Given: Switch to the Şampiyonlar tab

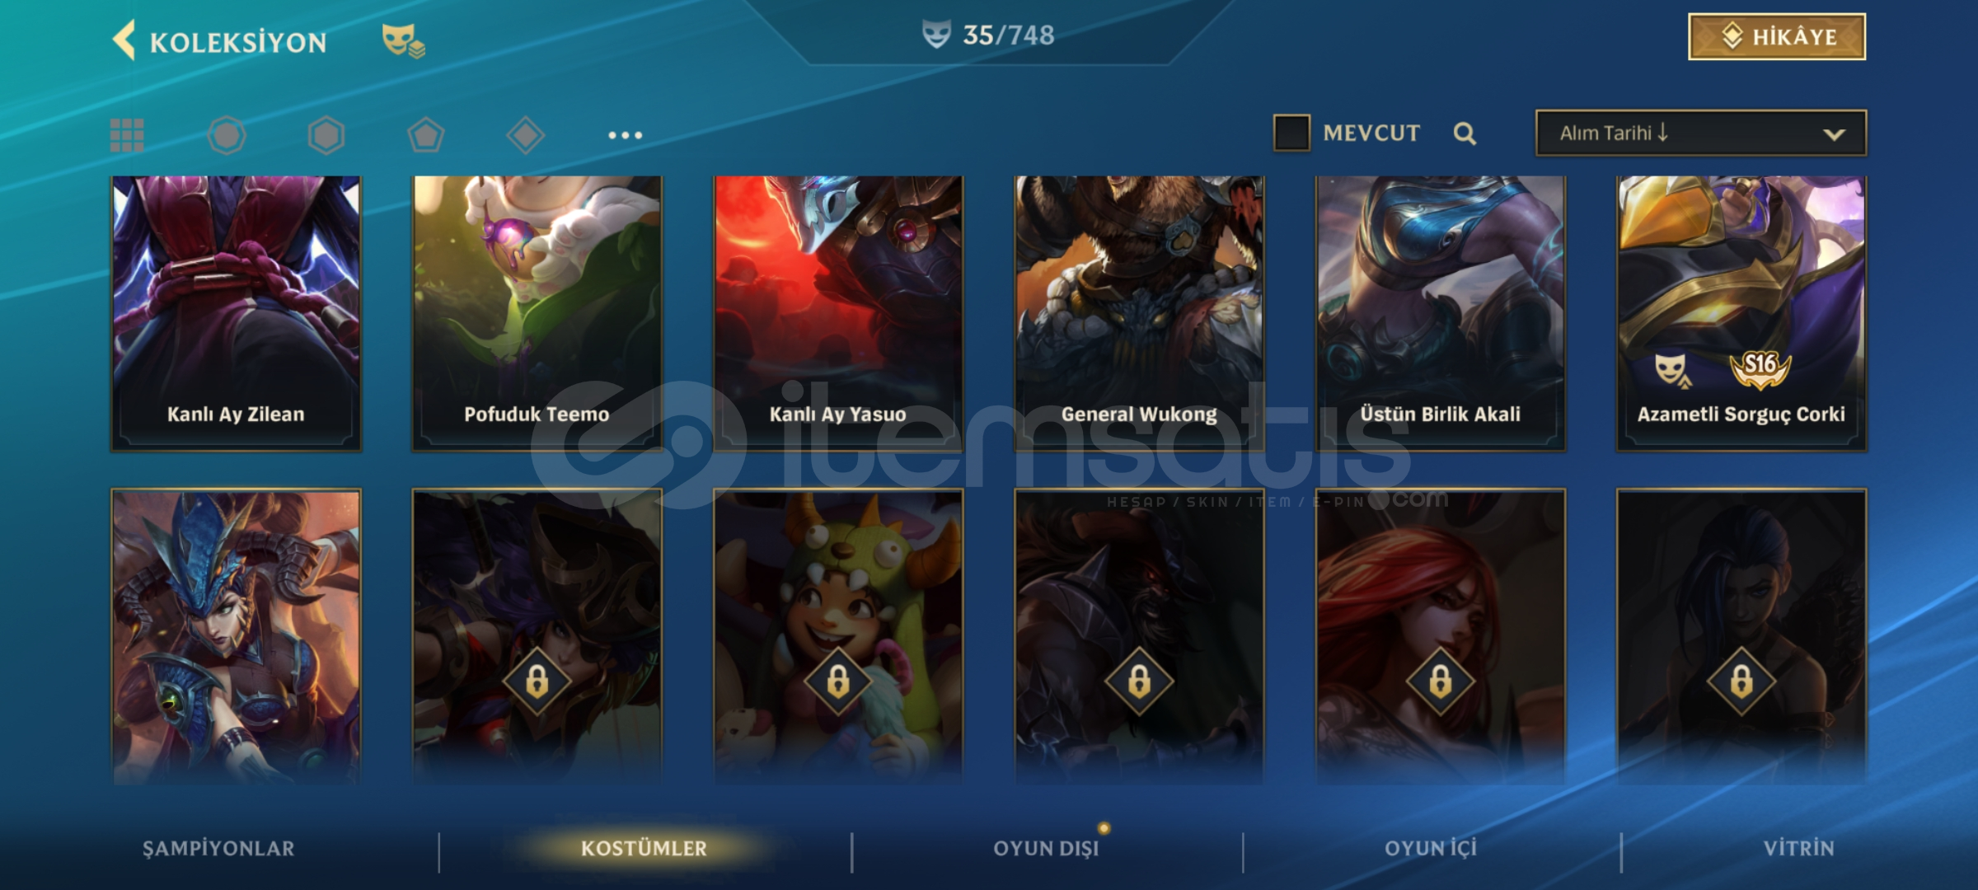Looking at the screenshot, I should click(218, 849).
